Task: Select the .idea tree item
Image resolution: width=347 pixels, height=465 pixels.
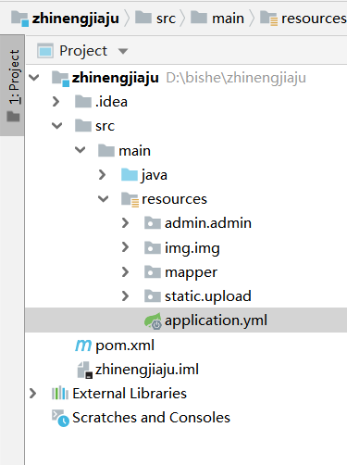Action: (x=111, y=102)
